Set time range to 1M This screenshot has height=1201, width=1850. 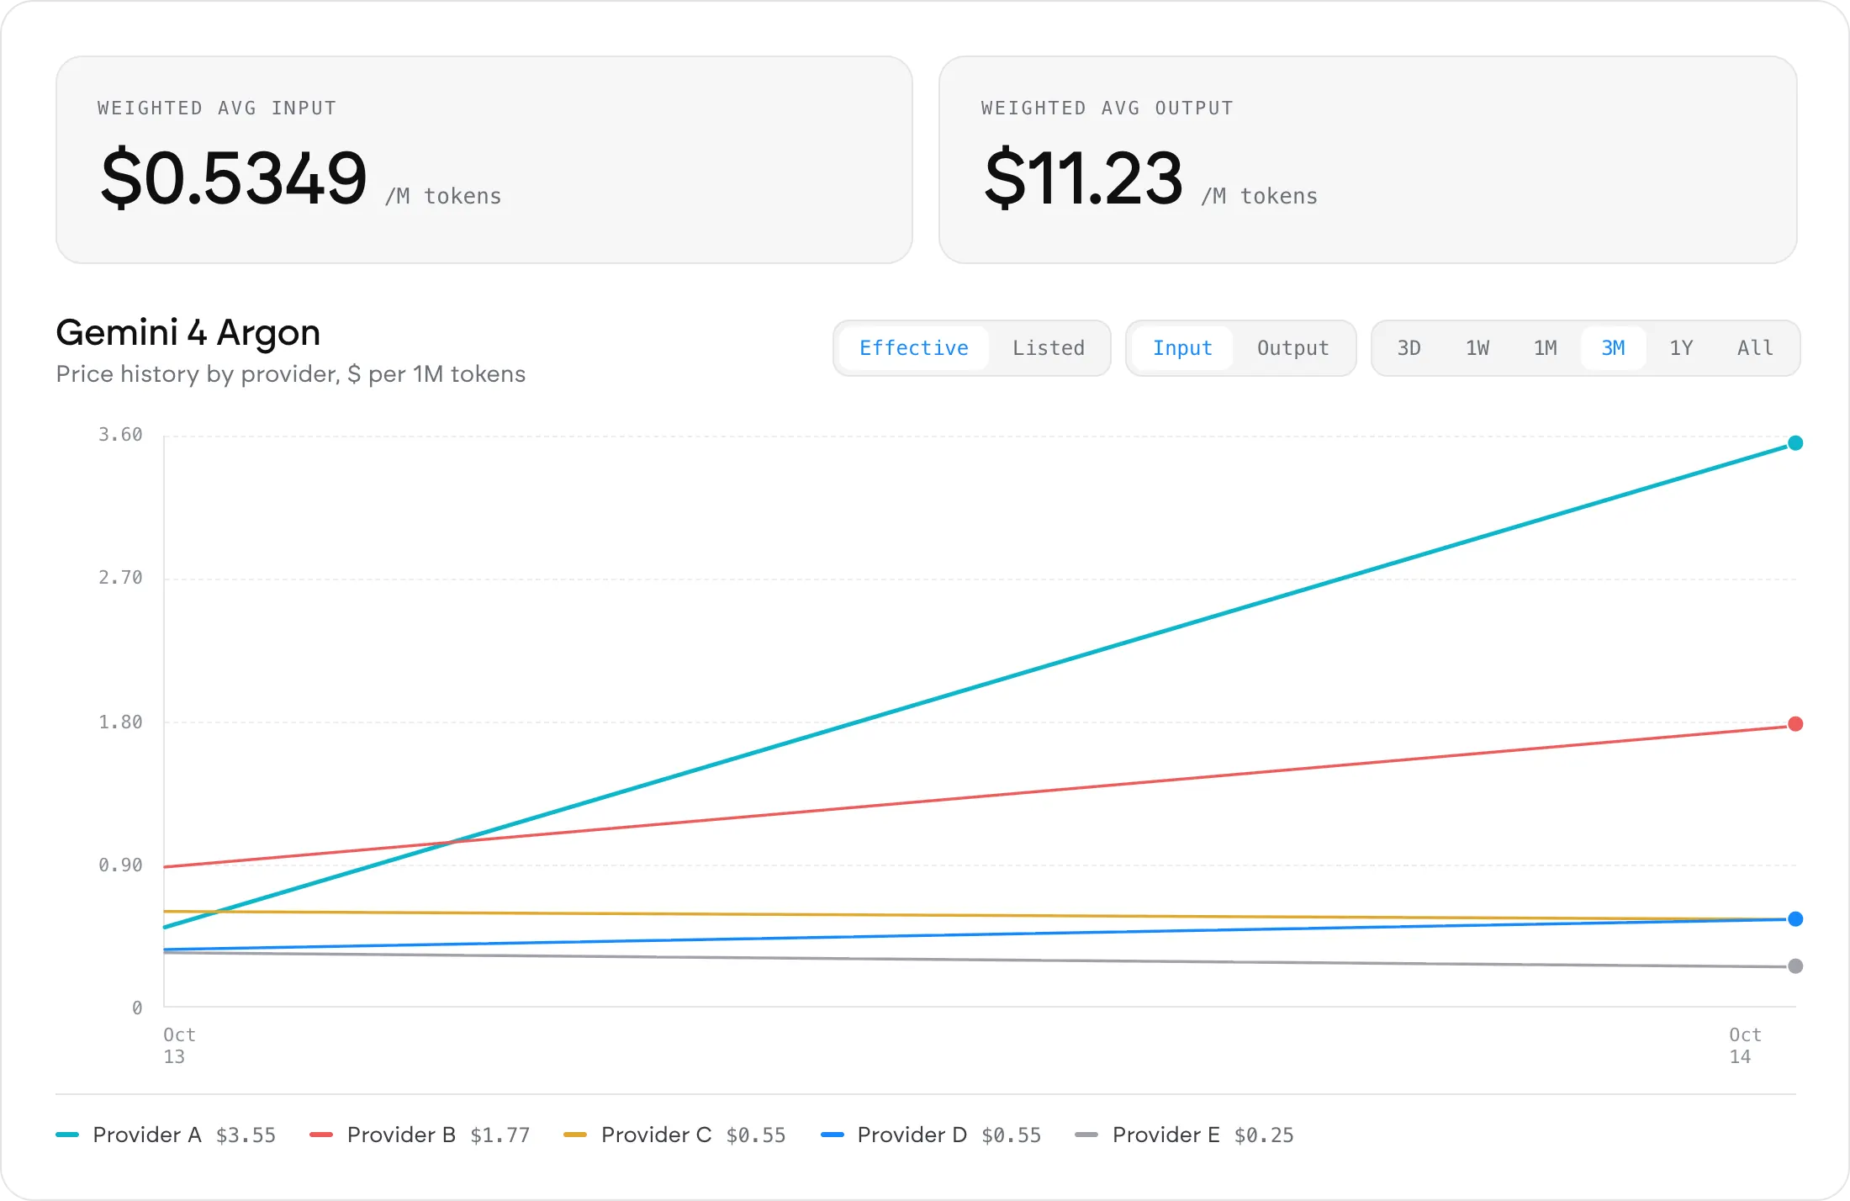click(1546, 348)
